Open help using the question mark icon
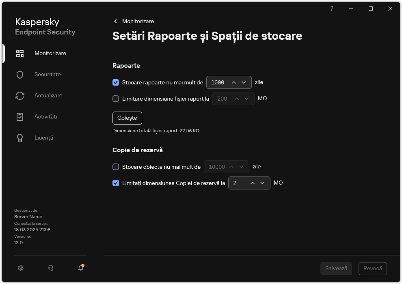This screenshot has height=284, width=402. tap(331, 9)
